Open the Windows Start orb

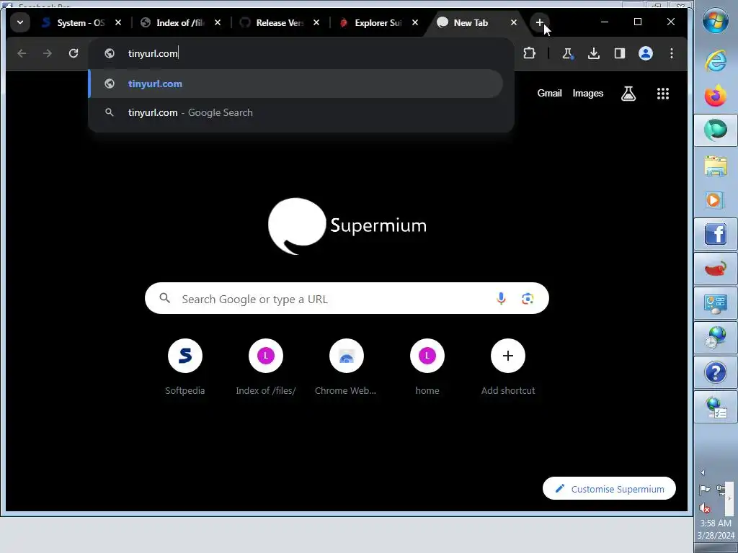click(x=716, y=21)
